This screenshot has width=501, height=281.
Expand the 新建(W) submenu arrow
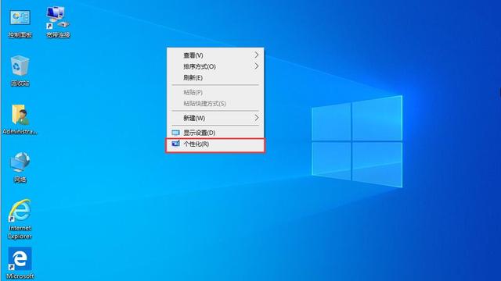[x=257, y=118]
